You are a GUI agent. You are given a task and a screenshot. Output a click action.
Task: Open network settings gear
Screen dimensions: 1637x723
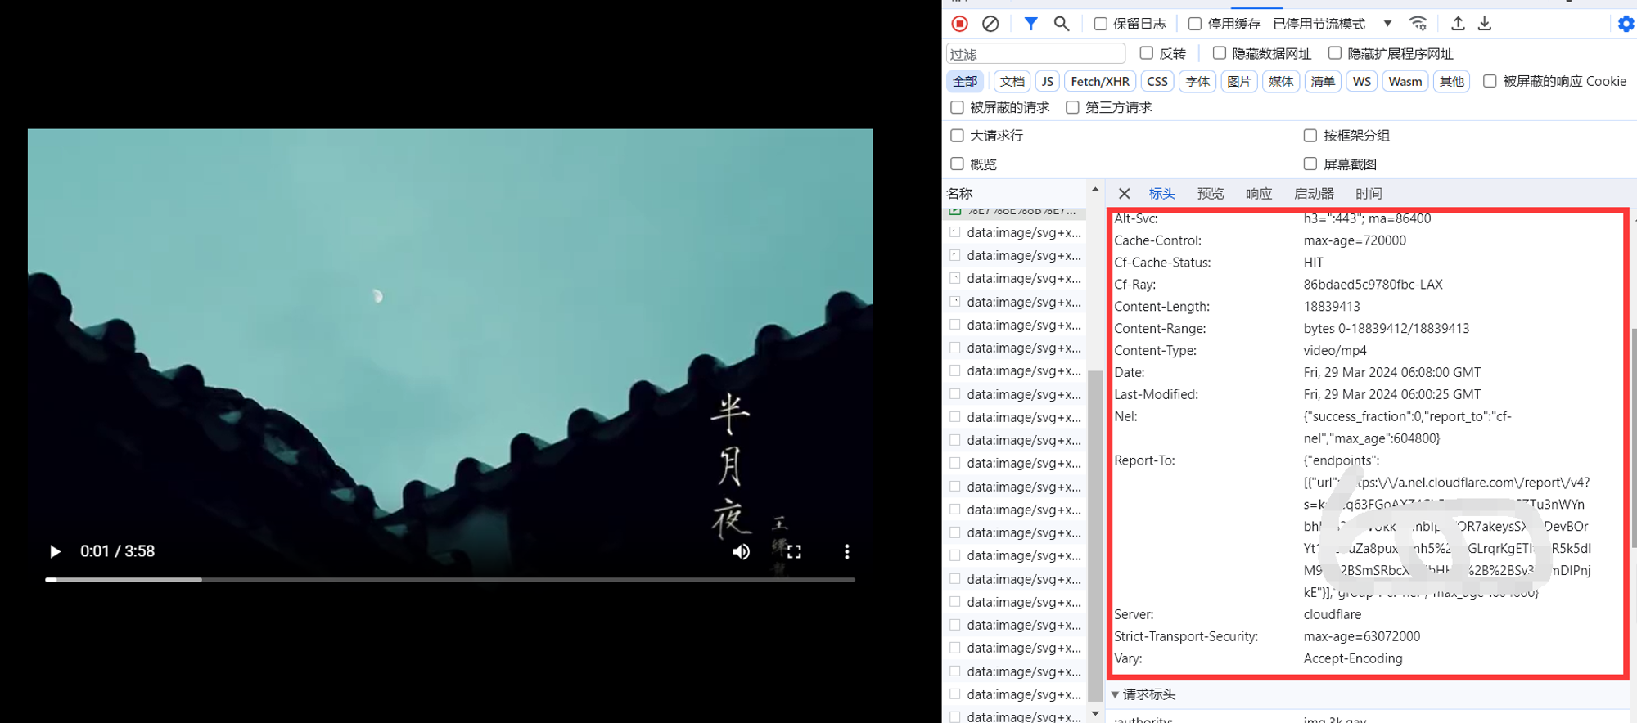click(x=1626, y=24)
